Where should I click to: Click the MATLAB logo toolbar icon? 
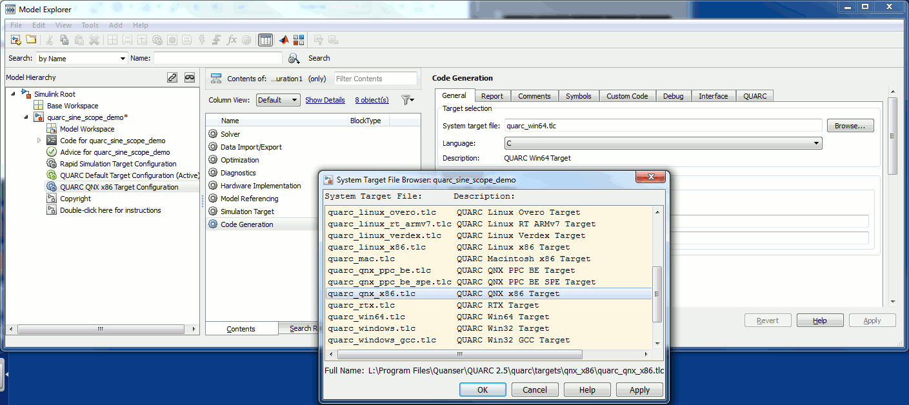[x=284, y=40]
